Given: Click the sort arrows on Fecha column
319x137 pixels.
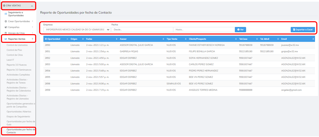Looking at the screenshot, I should (x=117, y=39).
